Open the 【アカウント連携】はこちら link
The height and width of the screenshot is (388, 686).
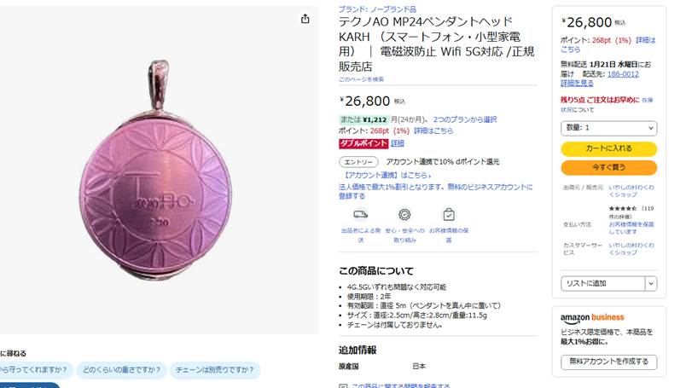click(x=386, y=175)
